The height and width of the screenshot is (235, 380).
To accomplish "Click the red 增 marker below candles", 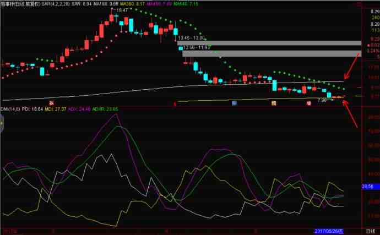I will [308, 103].
